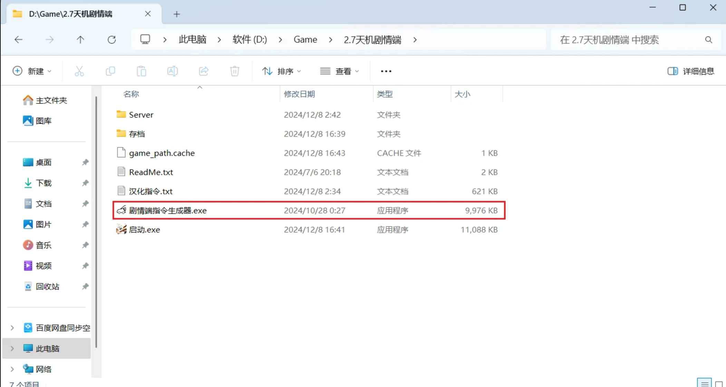Viewport: 726px width, 387px height.
Task: Open the 排序 sort dropdown
Action: [281, 71]
